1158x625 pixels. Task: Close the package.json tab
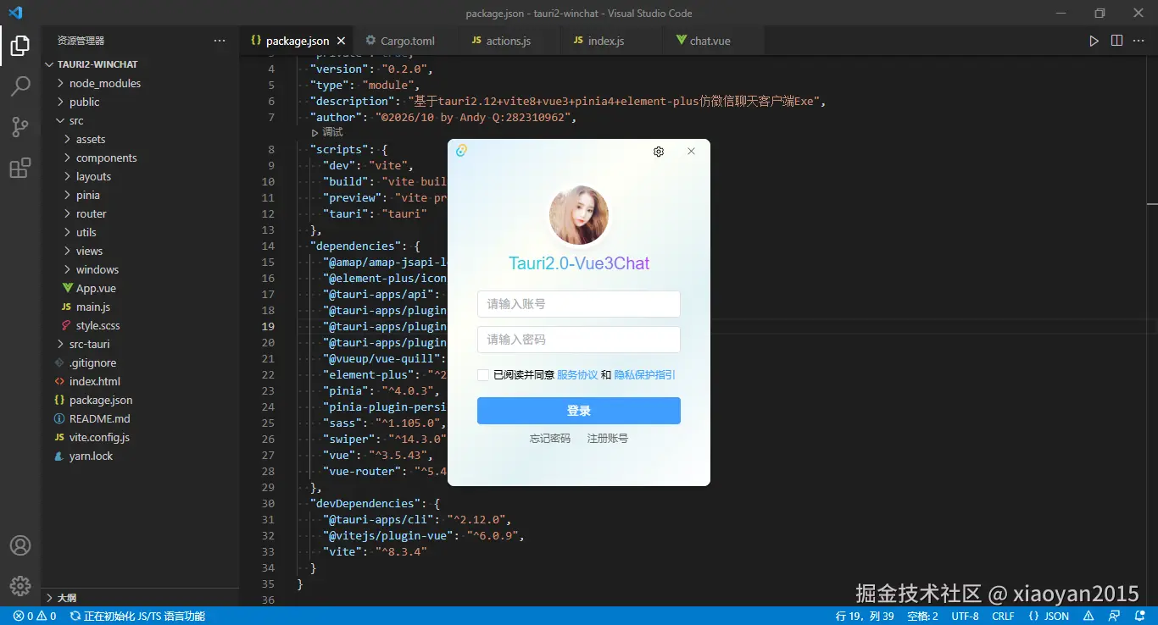coord(341,41)
